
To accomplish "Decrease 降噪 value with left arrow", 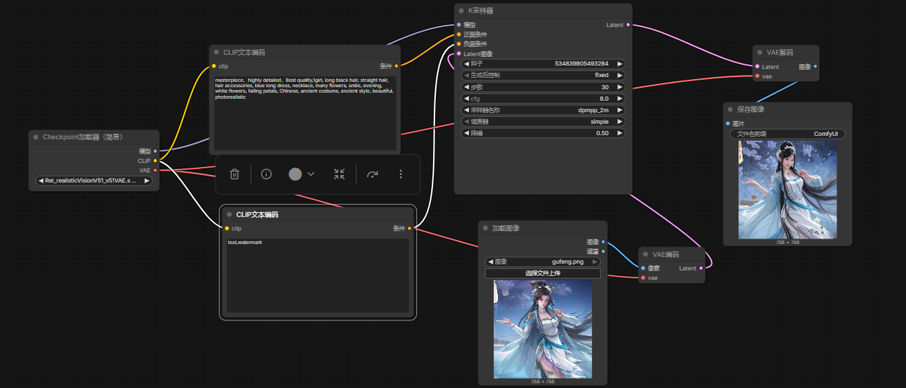I will pos(466,133).
